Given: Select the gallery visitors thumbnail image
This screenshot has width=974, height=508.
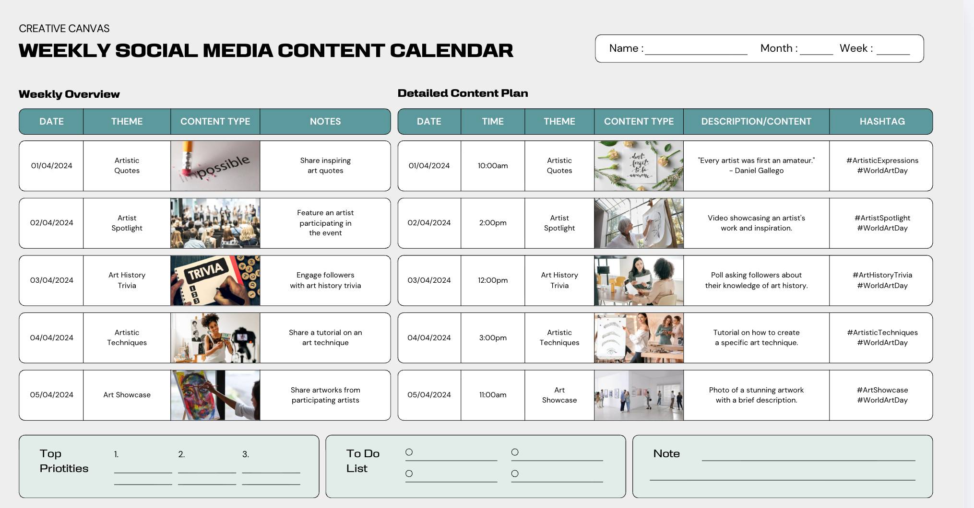Looking at the screenshot, I should click(639, 395).
